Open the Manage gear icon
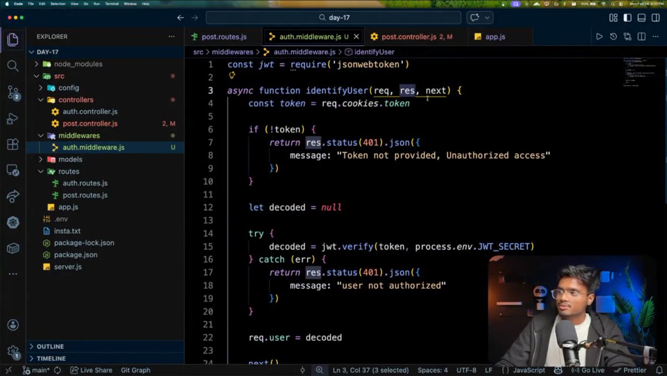The height and width of the screenshot is (376, 667). 13,352
